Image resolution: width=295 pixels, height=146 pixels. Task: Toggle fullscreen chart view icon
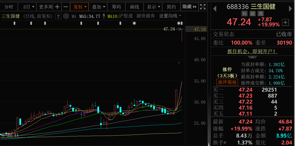203,7
